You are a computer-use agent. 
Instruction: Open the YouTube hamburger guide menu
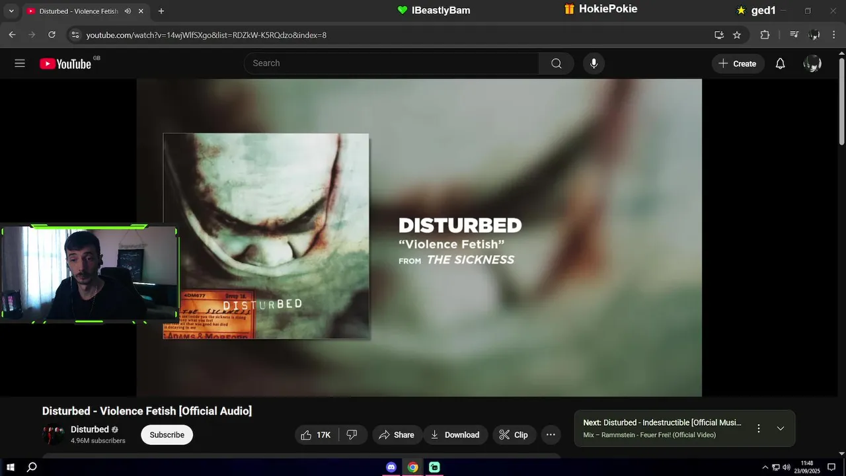[20, 63]
